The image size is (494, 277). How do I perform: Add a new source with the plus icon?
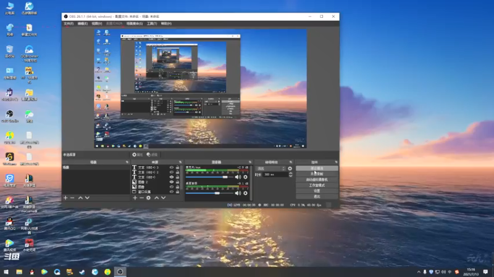(135, 198)
